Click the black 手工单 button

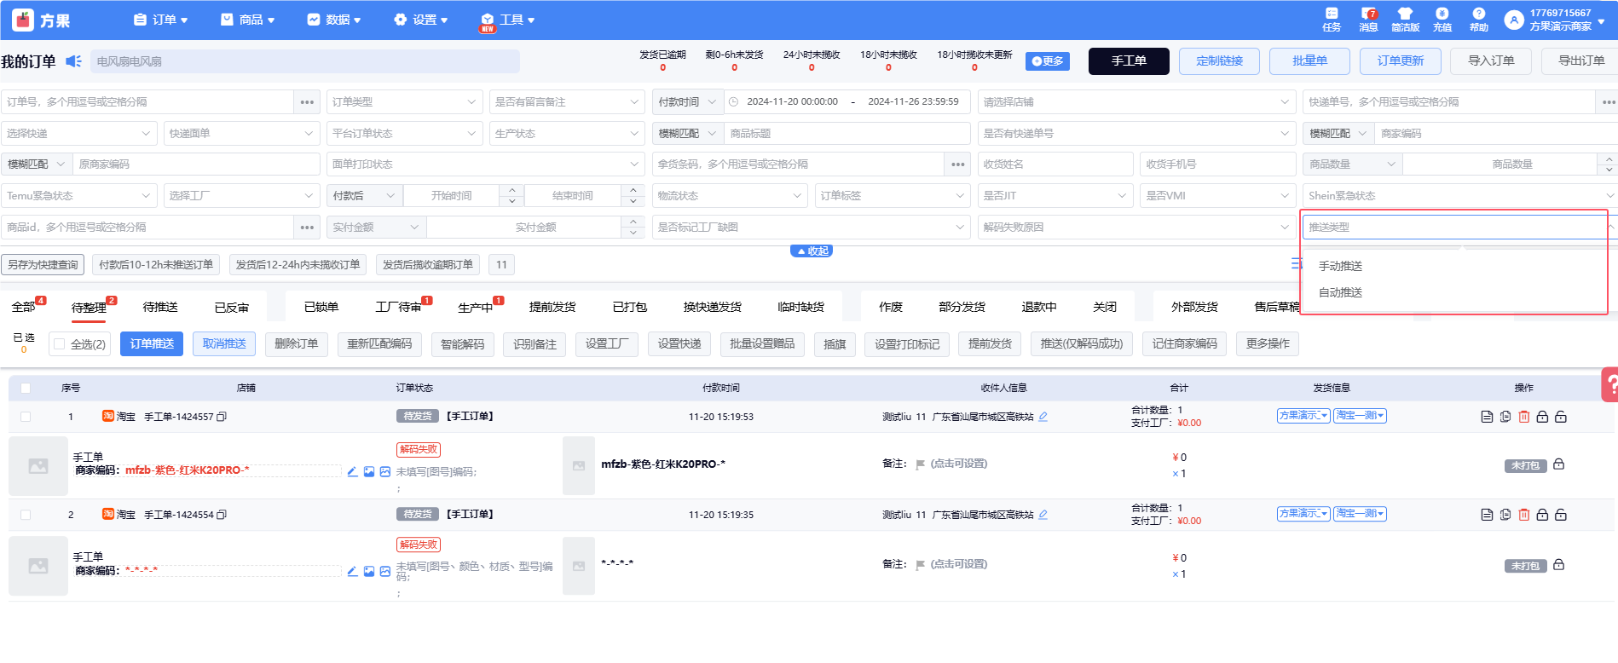(x=1128, y=61)
